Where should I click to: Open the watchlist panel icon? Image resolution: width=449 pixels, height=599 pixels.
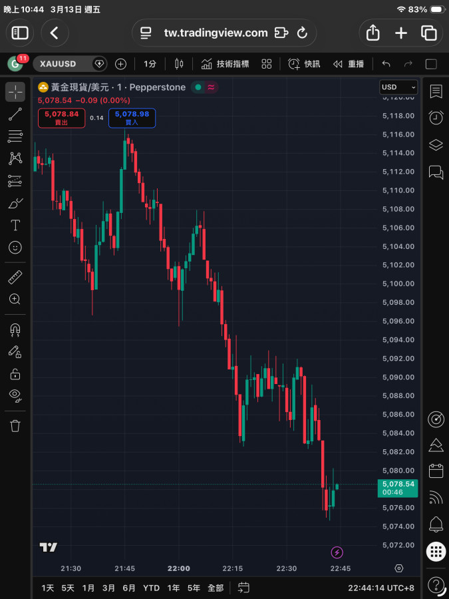[436, 92]
